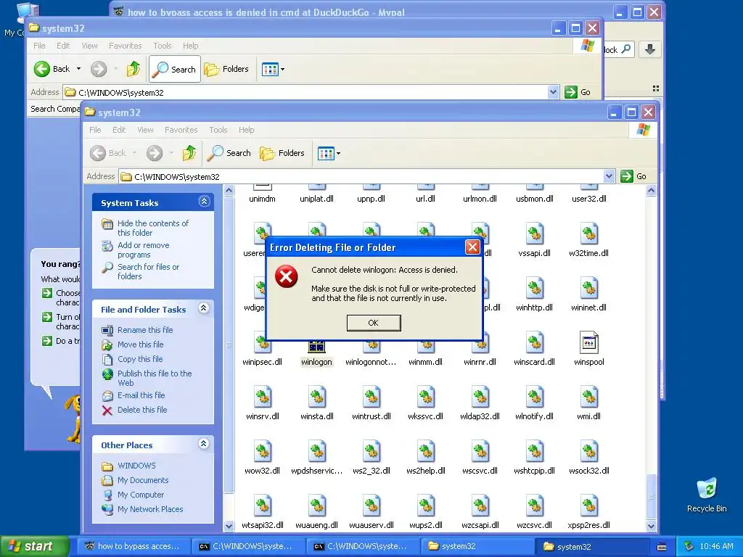The image size is (743, 557).
Task: Open Back history dropdown in rear window
Action: pyautogui.click(x=78, y=69)
